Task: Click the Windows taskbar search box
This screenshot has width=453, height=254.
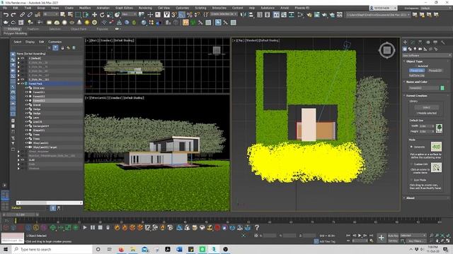Action: (x=52, y=249)
